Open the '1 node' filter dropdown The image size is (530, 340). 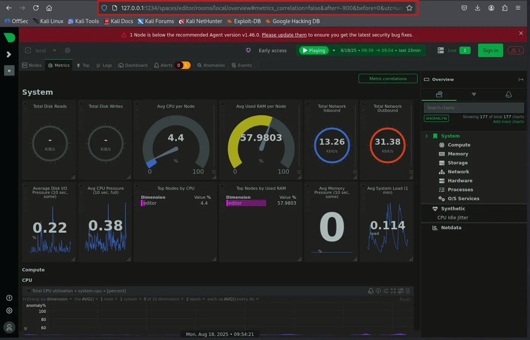109,299
